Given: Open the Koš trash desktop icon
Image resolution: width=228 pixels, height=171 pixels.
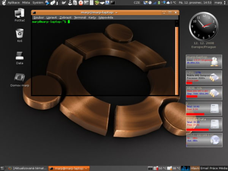Looking at the screenshot, I should point(20,35).
